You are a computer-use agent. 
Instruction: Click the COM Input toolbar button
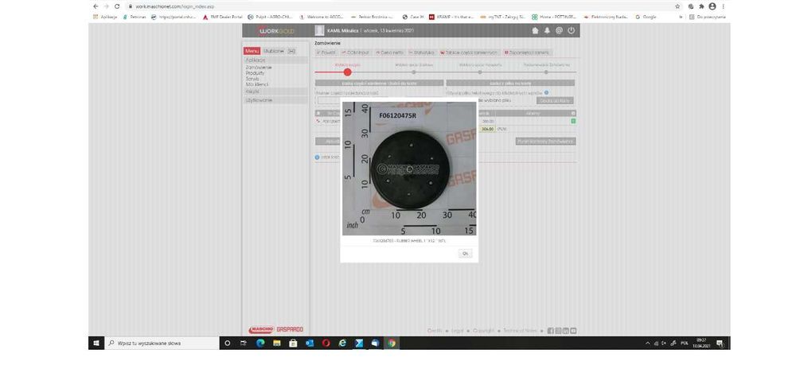pyautogui.click(x=356, y=52)
